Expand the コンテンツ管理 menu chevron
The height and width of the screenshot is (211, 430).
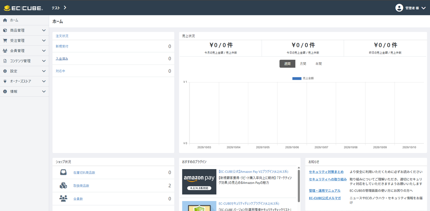pyautogui.click(x=44, y=61)
